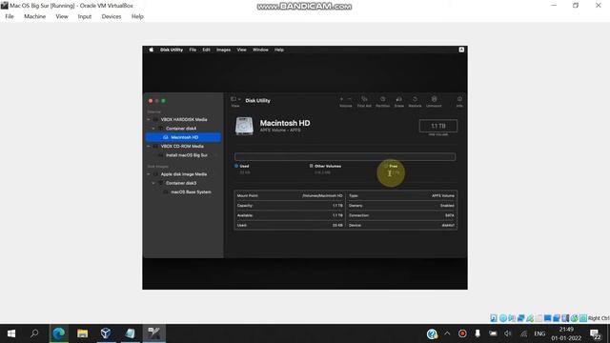
Task: Show hidden system tray icons
Action: (x=447, y=333)
